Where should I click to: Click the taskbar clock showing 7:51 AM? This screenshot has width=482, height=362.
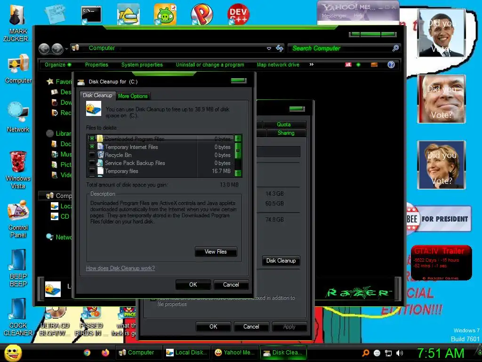441,353
